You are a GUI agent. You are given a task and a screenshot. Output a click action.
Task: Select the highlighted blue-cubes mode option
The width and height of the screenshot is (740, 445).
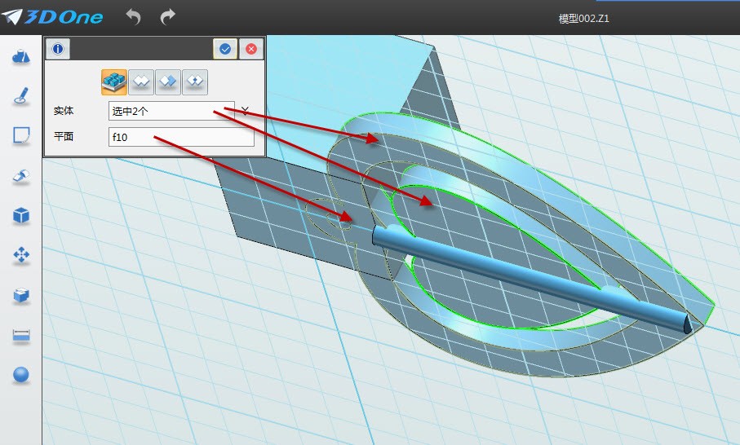tap(114, 82)
